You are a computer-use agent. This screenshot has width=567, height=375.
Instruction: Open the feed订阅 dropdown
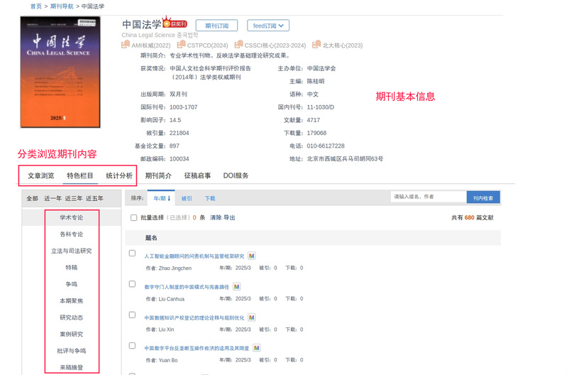point(268,26)
